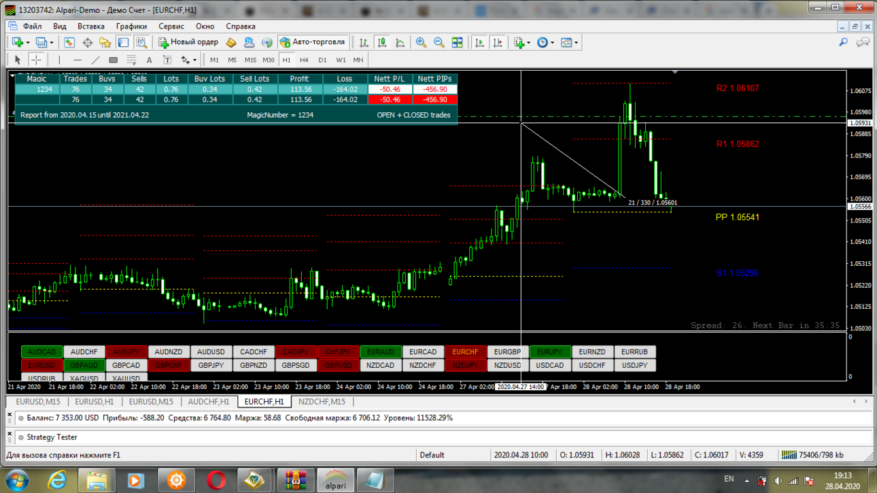
Task: Open the Графики menu
Action: 131,27
